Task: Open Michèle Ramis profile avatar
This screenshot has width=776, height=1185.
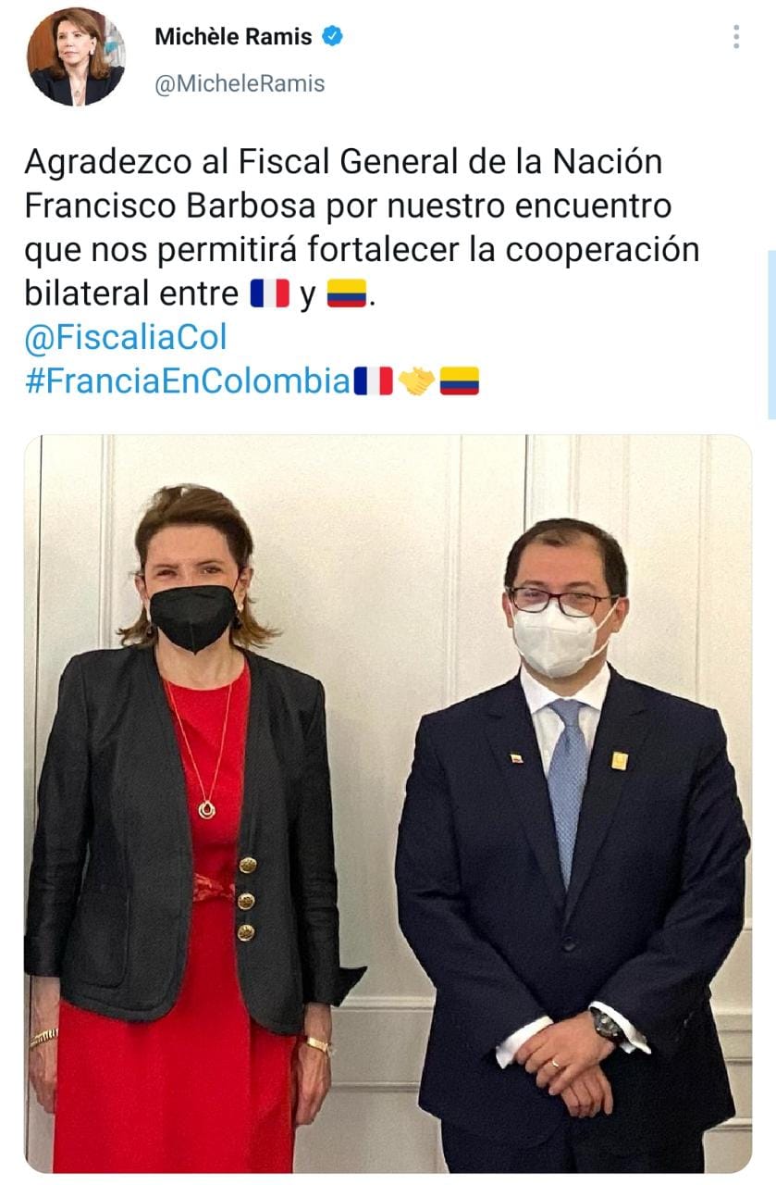Action: (x=76, y=56)
